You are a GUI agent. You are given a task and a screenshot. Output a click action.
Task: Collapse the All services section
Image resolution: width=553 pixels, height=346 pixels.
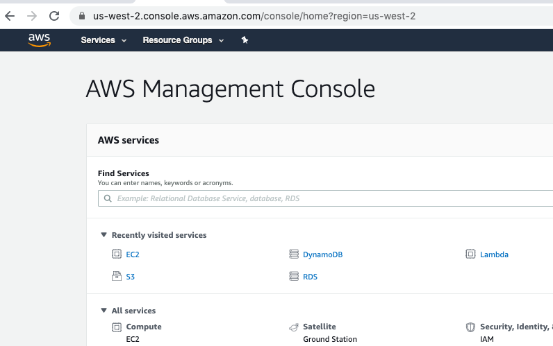click(x=104, y=311)
